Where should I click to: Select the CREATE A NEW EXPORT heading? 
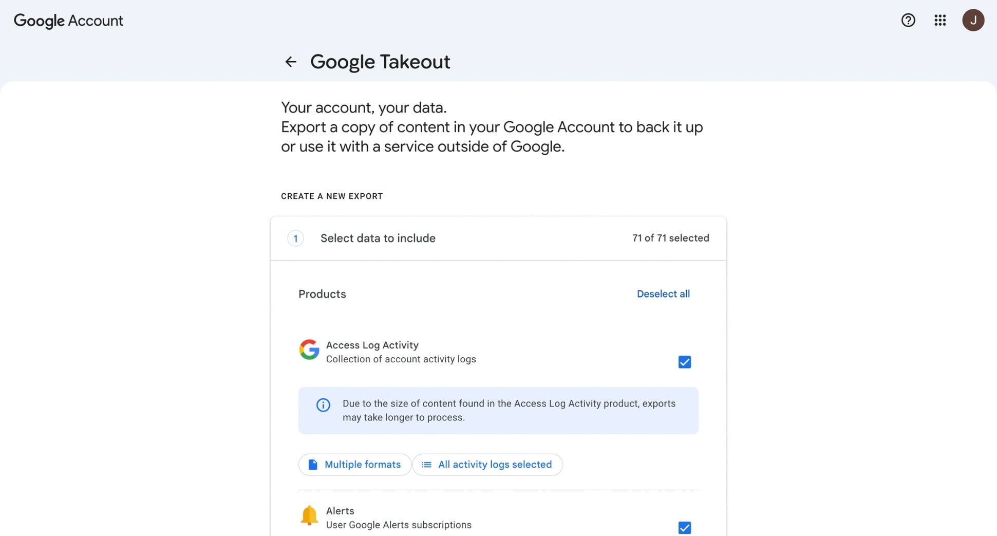[x=332, y=196]
